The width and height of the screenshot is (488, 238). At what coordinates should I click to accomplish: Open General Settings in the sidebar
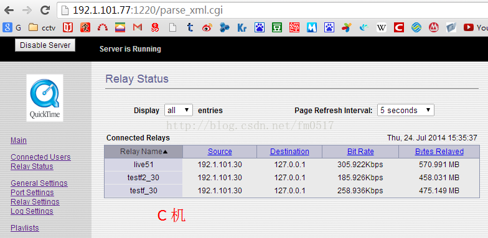39,183
